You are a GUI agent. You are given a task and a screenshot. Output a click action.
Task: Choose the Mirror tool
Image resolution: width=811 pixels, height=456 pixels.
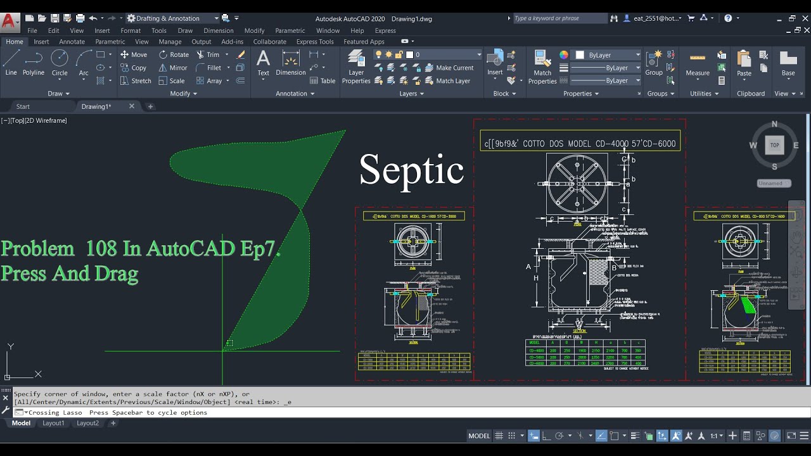coord(173,68)
